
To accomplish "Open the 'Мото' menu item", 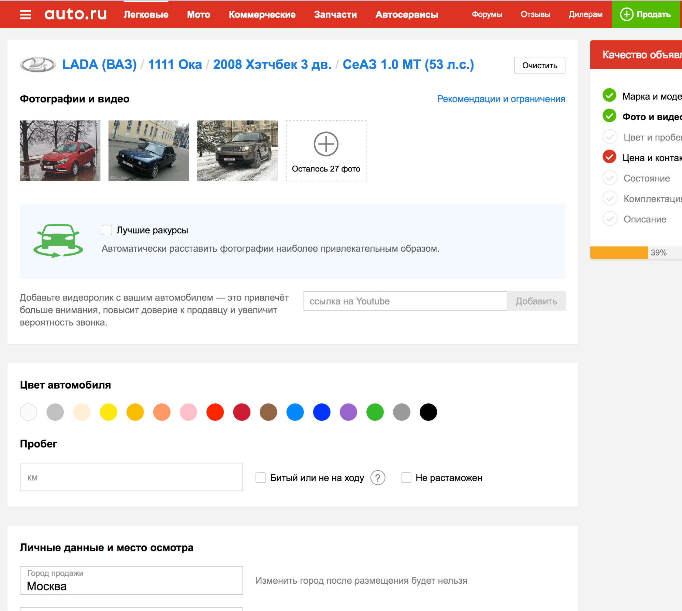I will (x=198, y=15).
